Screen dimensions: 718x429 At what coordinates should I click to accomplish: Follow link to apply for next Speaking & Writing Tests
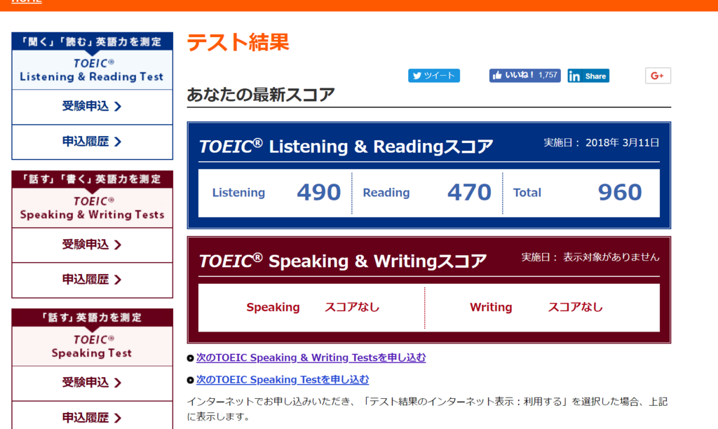pyautogui.click(x=311, y=357)
